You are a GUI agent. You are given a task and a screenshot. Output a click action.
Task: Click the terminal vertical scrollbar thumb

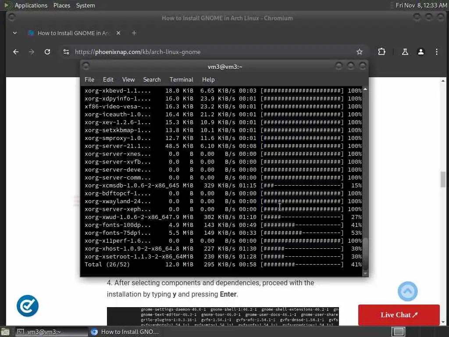point(365,254)
